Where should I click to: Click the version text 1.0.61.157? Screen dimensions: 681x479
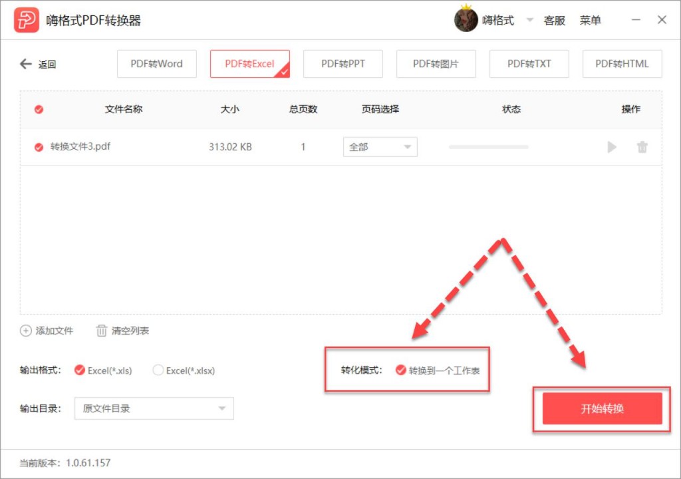[88, 462]
